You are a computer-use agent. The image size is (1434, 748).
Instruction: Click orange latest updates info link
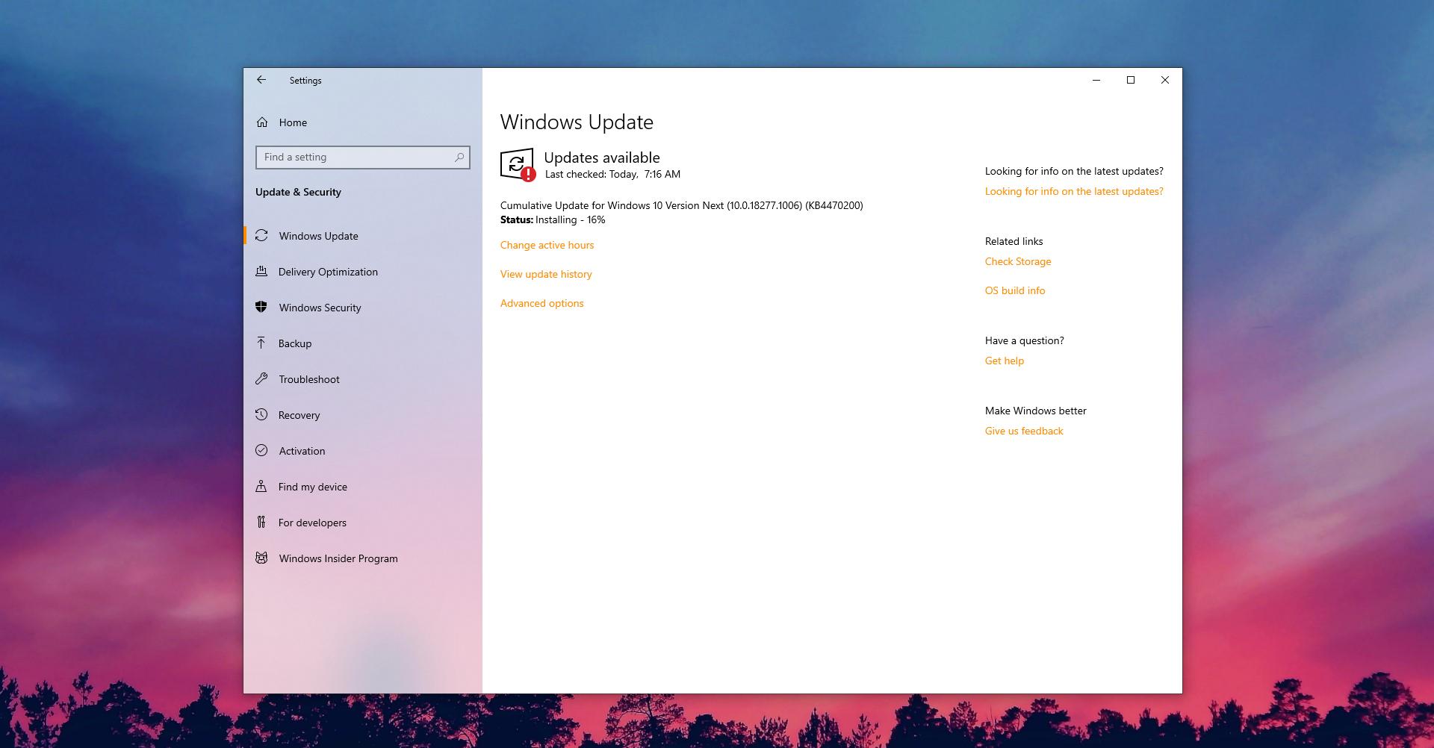(x=1074, y=191)
